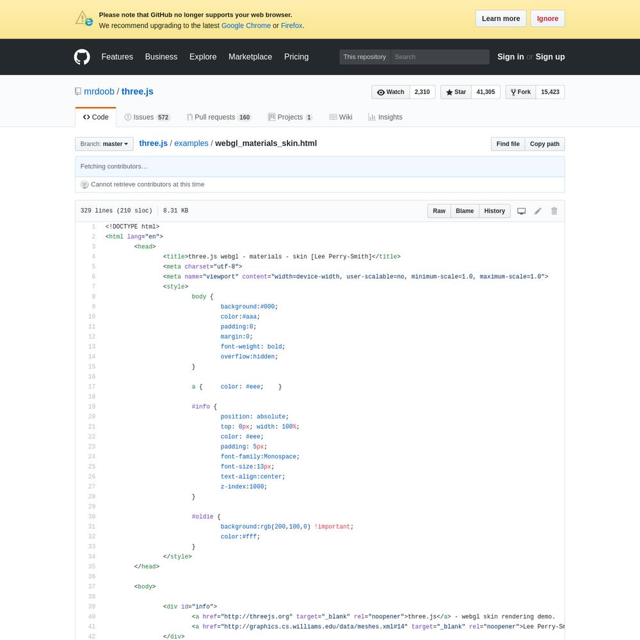Viewport: 640px width, 640px height.
Task: Click the "position: absolute;" code line
Action: 255,417
